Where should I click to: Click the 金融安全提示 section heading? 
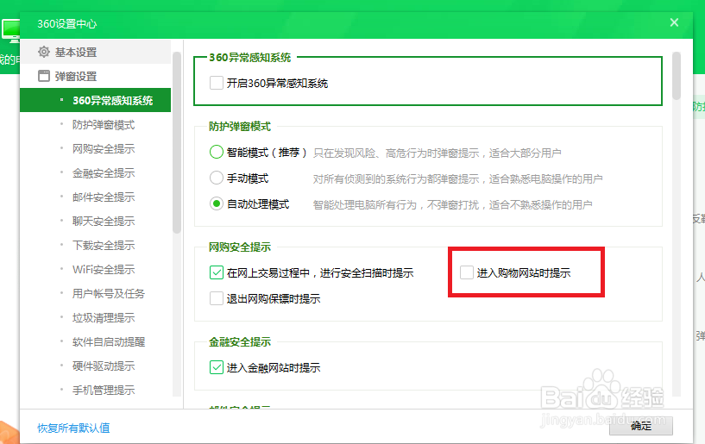240,342
